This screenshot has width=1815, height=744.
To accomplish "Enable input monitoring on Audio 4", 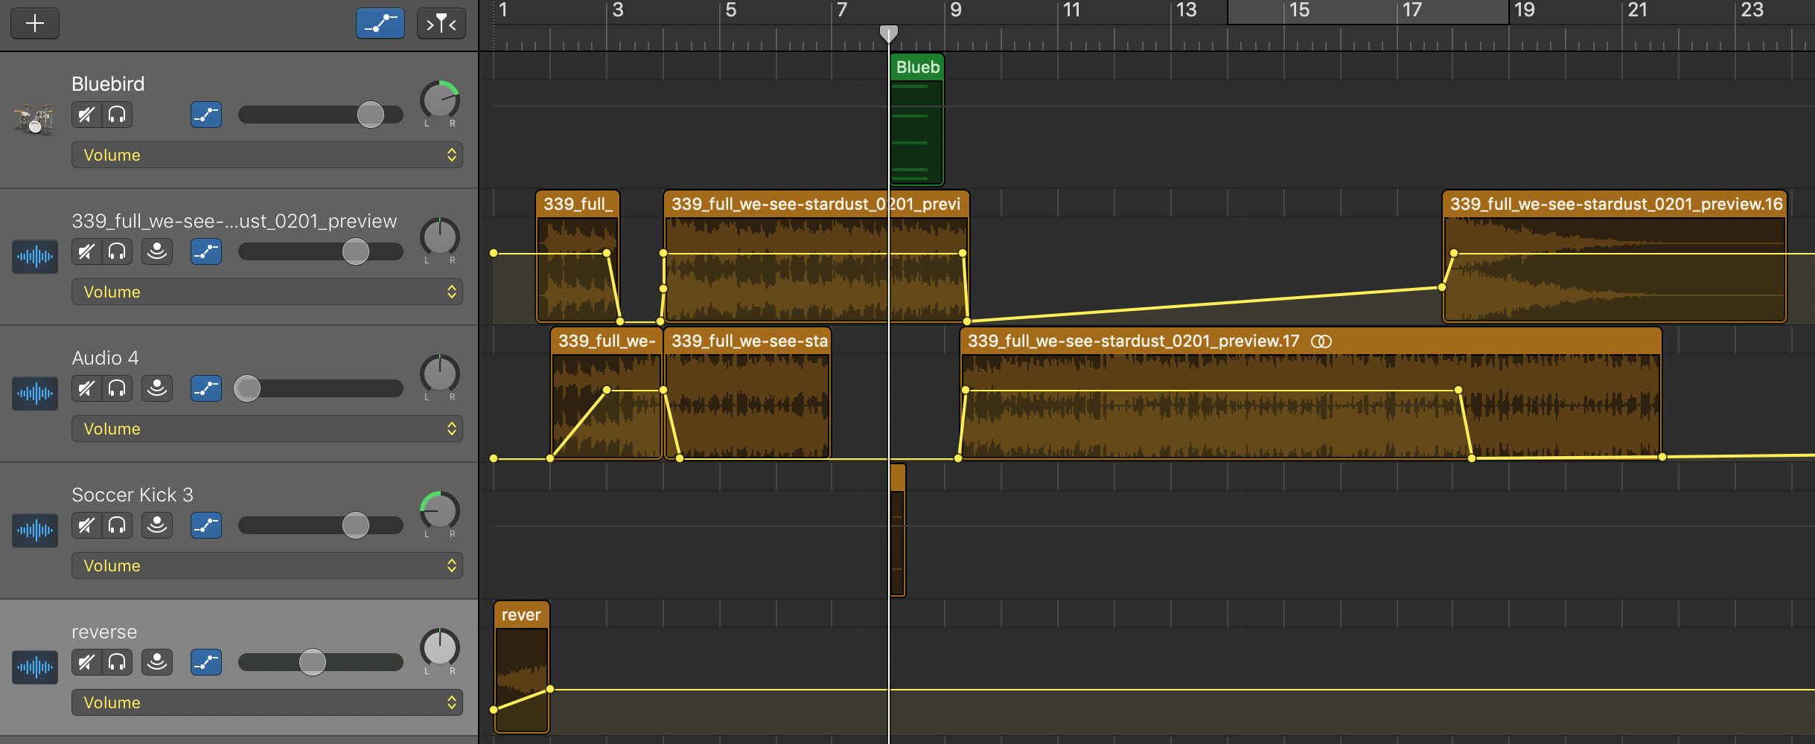I will [157, 388].
